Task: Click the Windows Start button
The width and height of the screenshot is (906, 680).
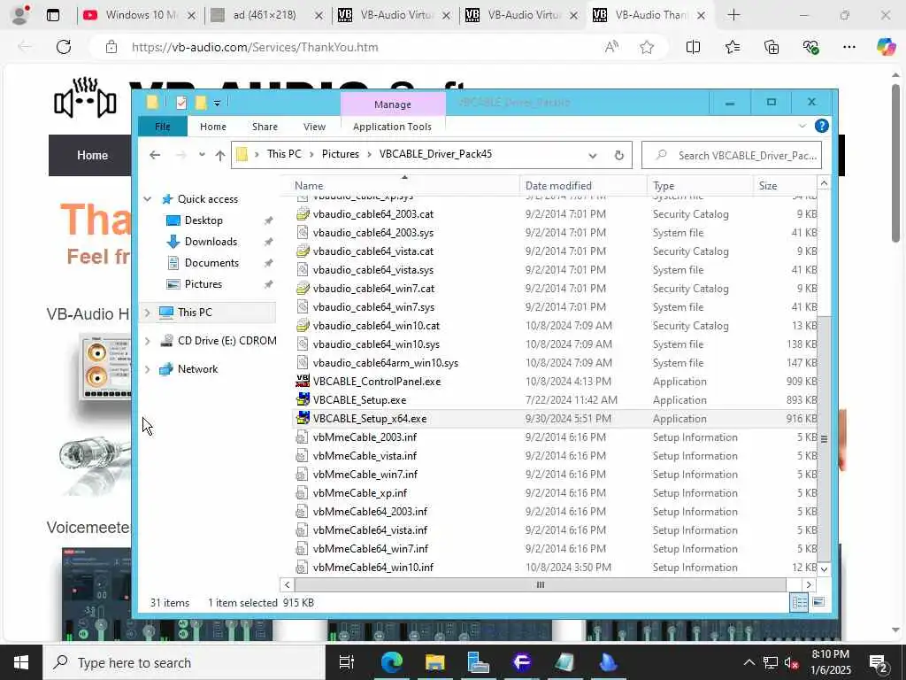Action: tap(21, 662)
